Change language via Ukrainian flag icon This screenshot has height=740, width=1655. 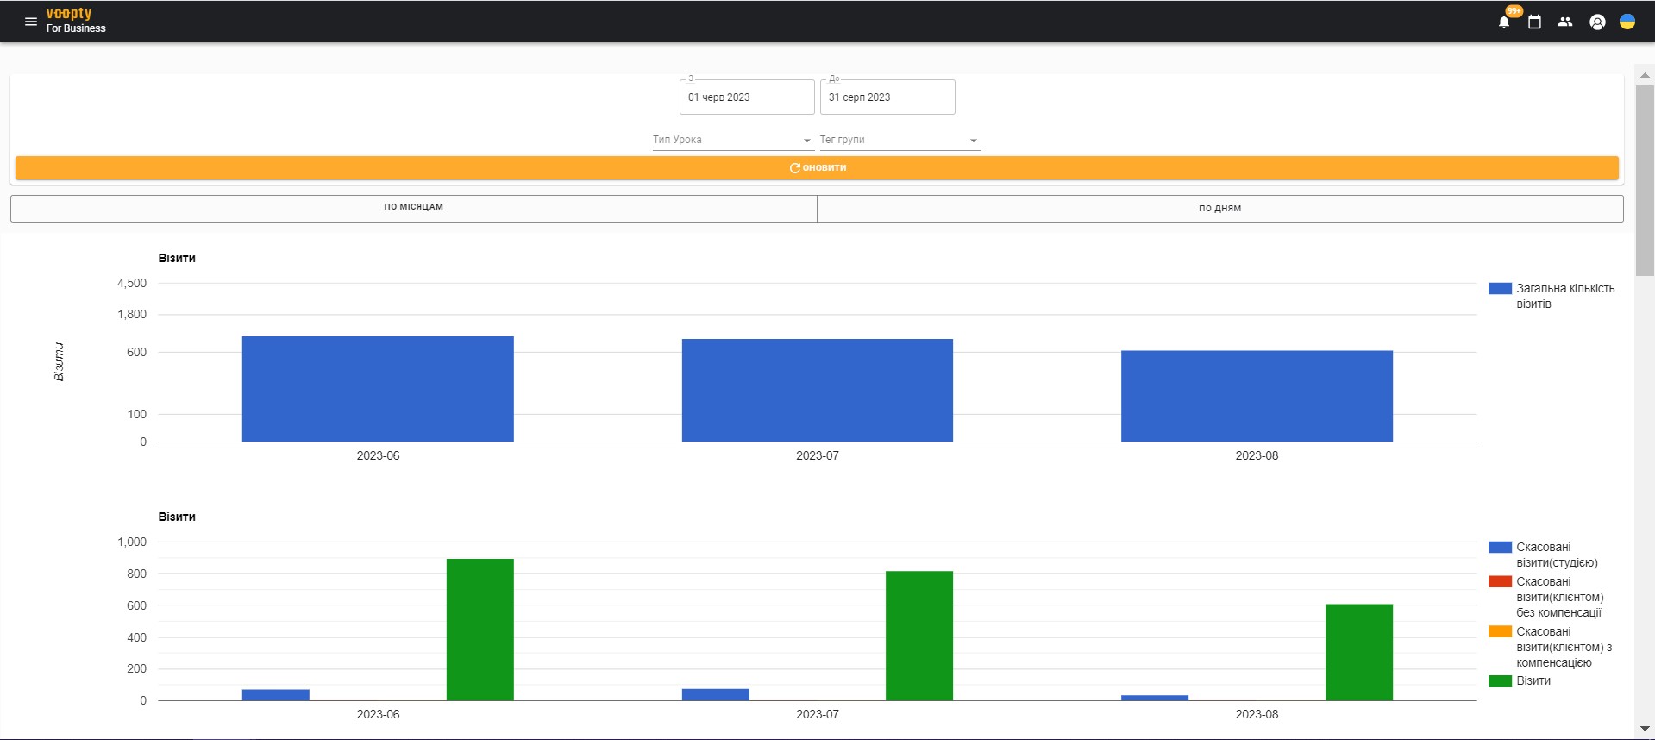click(x=1627, y=22)
